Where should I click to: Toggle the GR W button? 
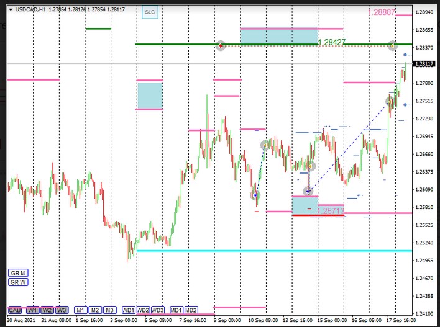coord(17,282)
